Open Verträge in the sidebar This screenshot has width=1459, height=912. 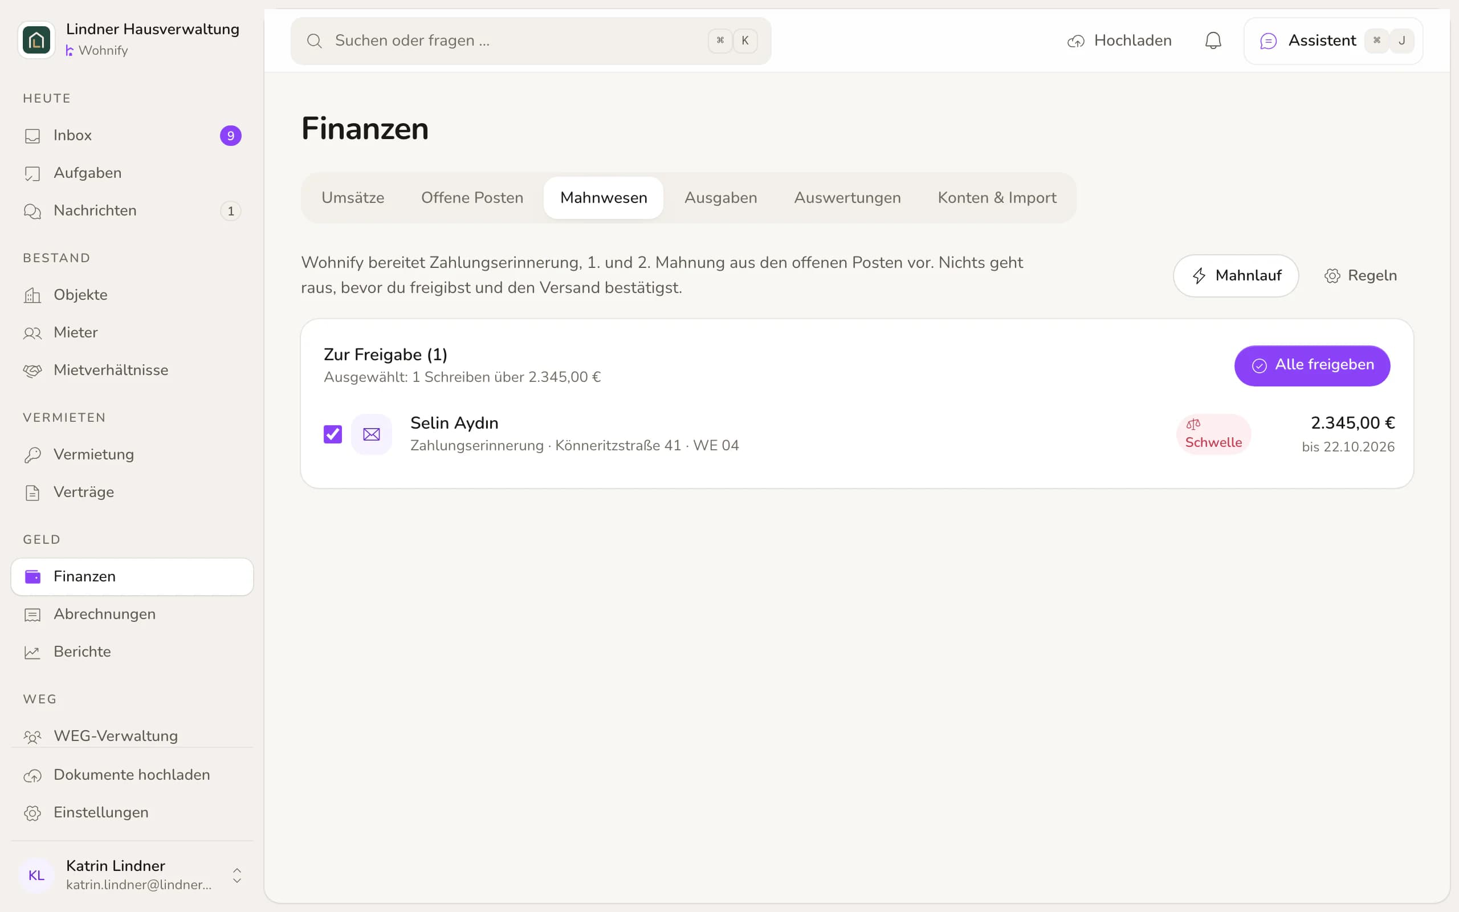[132, 492]
